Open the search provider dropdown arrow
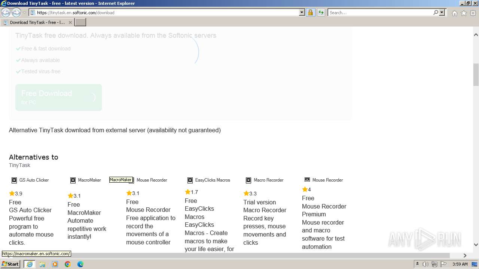Image resolution: width=479 pixels, height=269 pixels. pos(442,12)
